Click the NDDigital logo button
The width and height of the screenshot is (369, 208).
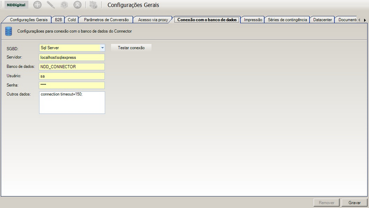(x=16, y=5)
